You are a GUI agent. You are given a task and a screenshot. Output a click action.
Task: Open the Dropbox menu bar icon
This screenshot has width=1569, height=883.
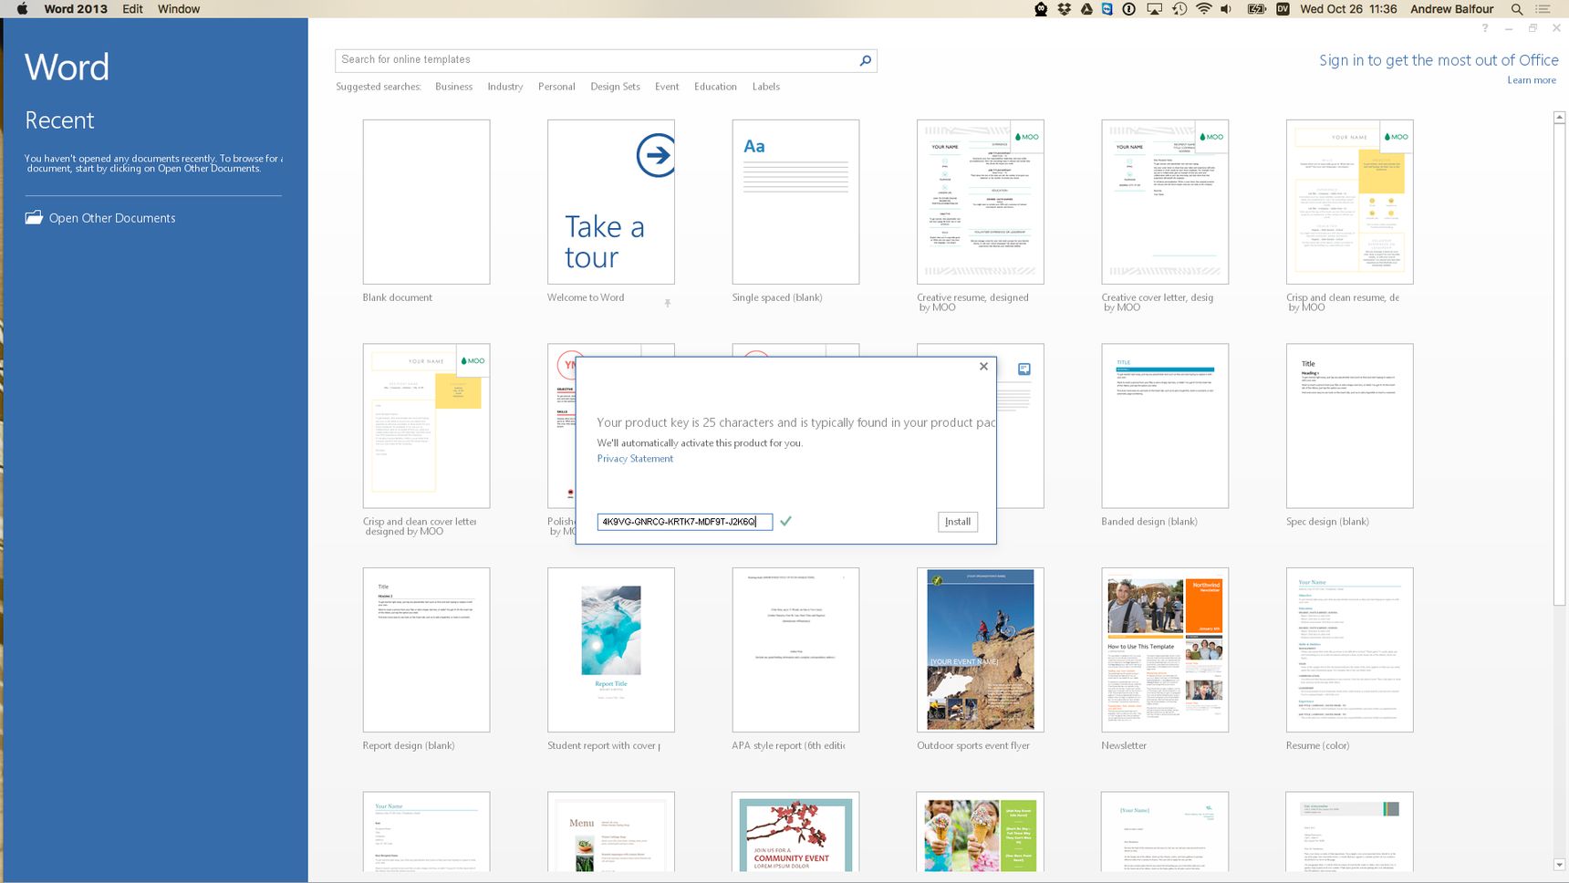pyautogui.click(x=1064, y=9)
